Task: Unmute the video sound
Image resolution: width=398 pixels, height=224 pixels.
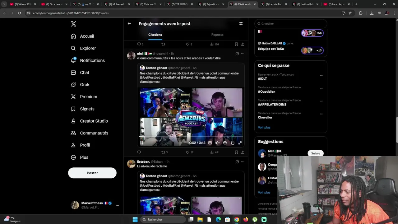Action: click(217, 143)
